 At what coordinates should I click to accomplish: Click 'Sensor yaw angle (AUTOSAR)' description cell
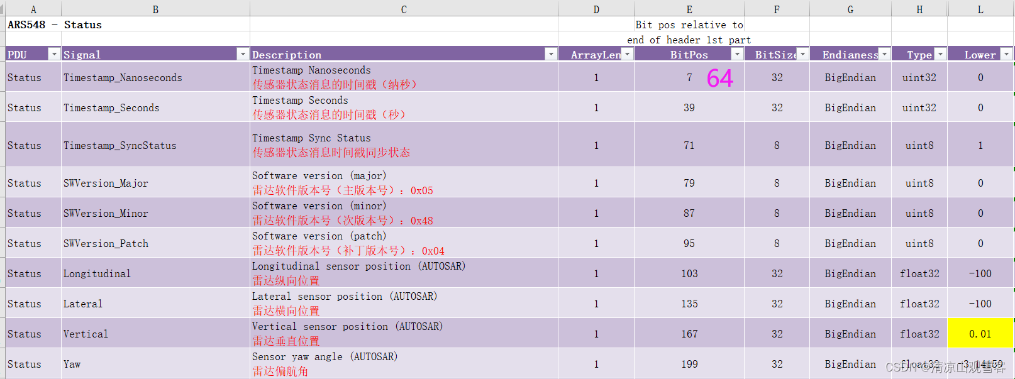[404, 364]
